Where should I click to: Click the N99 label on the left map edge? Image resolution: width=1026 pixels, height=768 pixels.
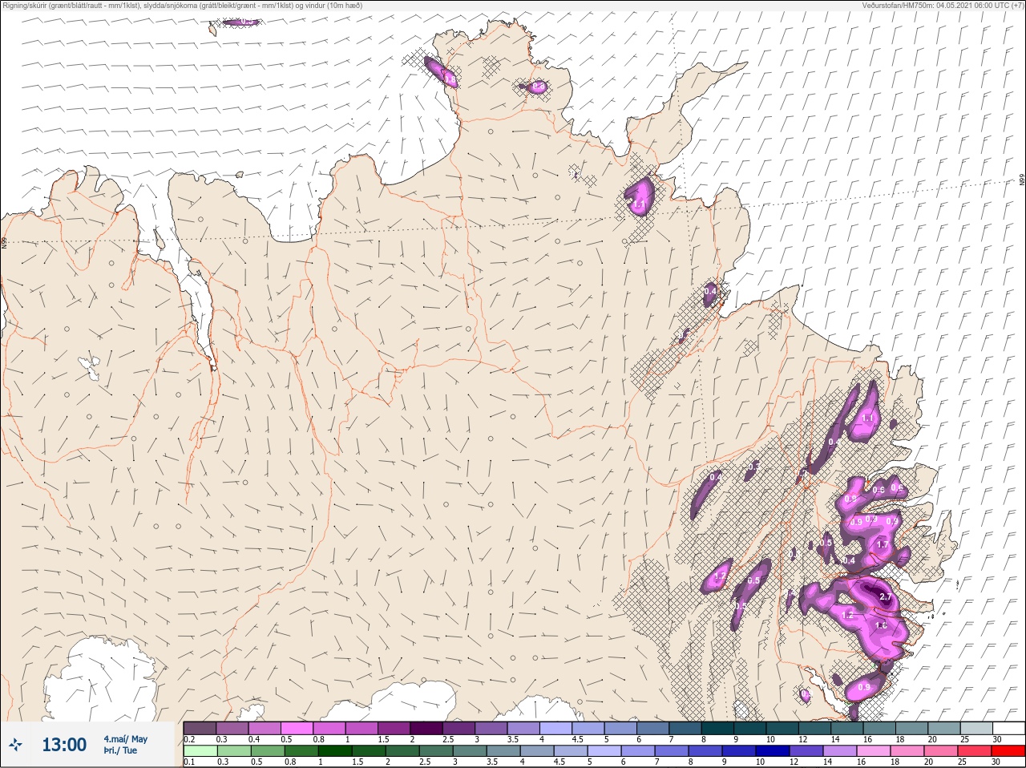click(x=4, y=241)
